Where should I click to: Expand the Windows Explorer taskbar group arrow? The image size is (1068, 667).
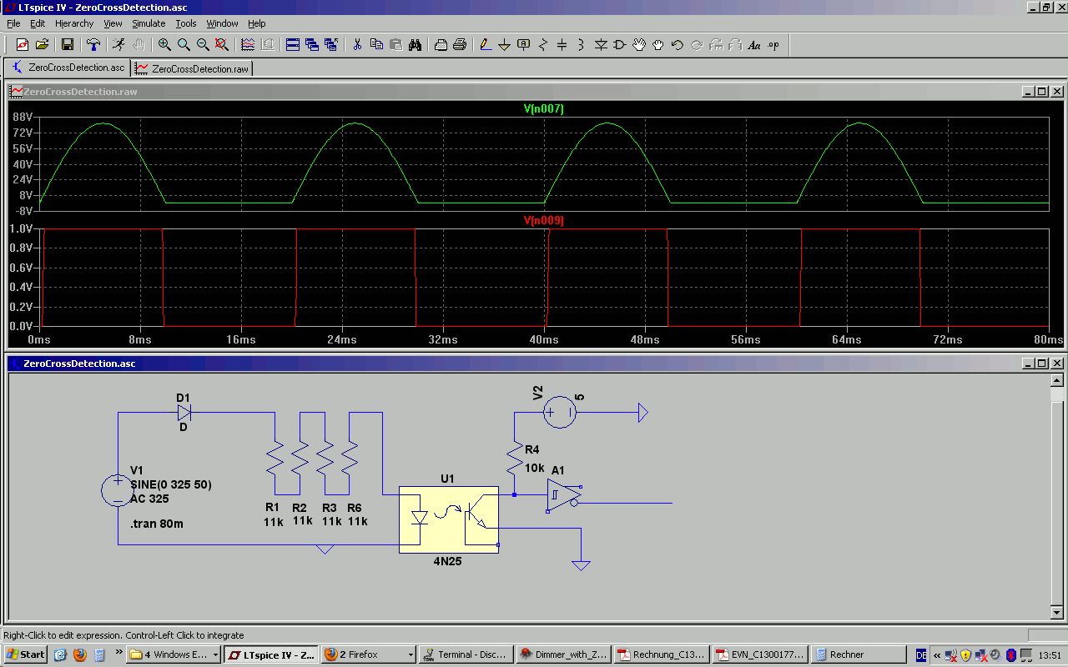tap(215, 655)
